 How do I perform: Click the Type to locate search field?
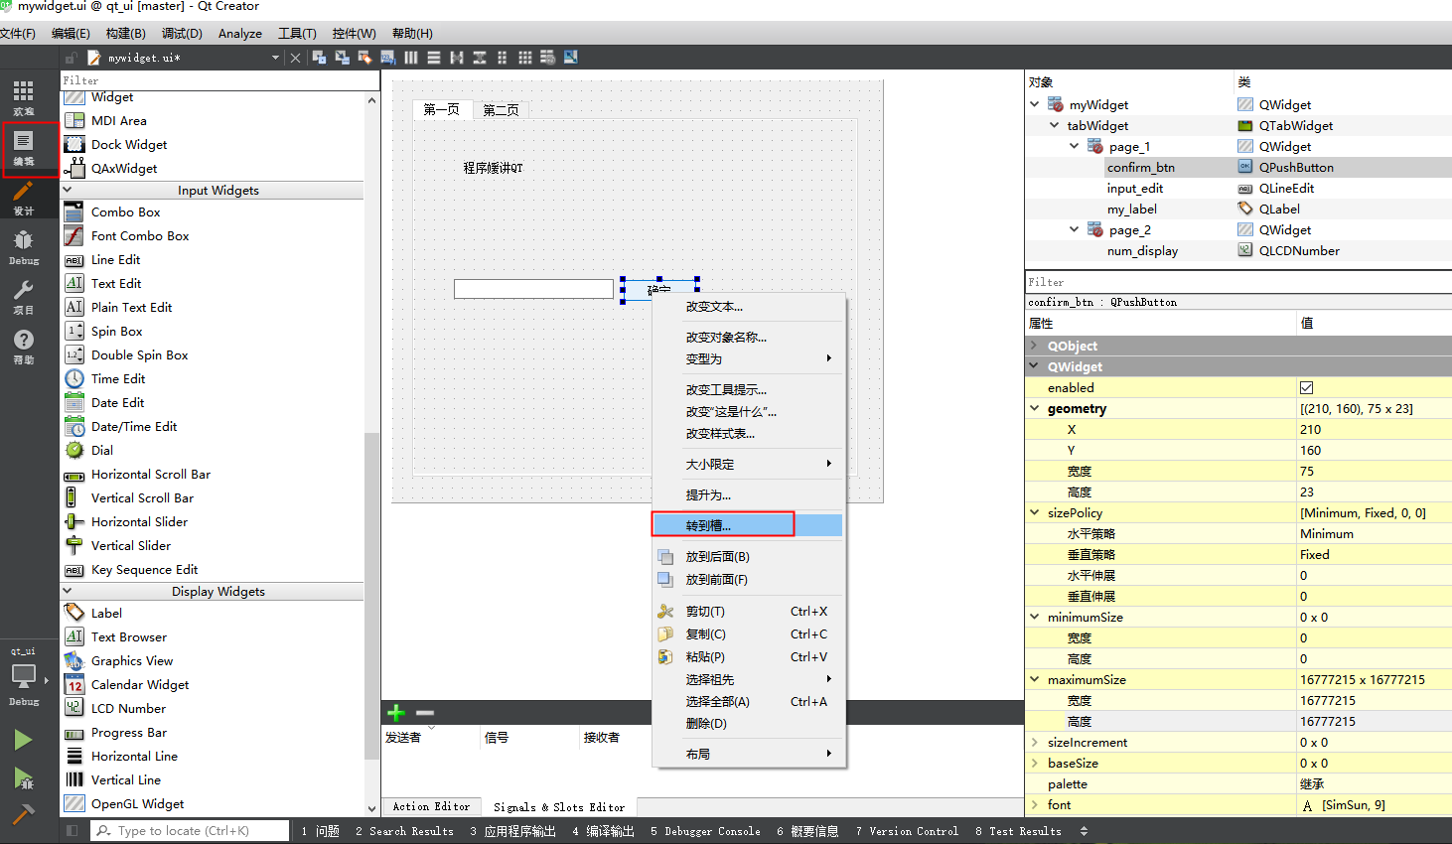click(190, 831)
